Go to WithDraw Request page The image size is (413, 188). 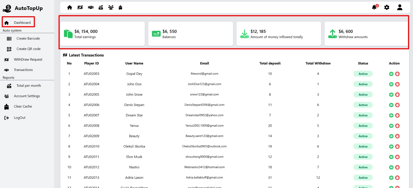pos(28,60)
